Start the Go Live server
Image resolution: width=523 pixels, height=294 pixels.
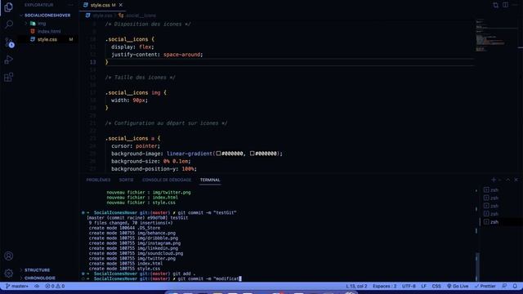tap(458, 286)
